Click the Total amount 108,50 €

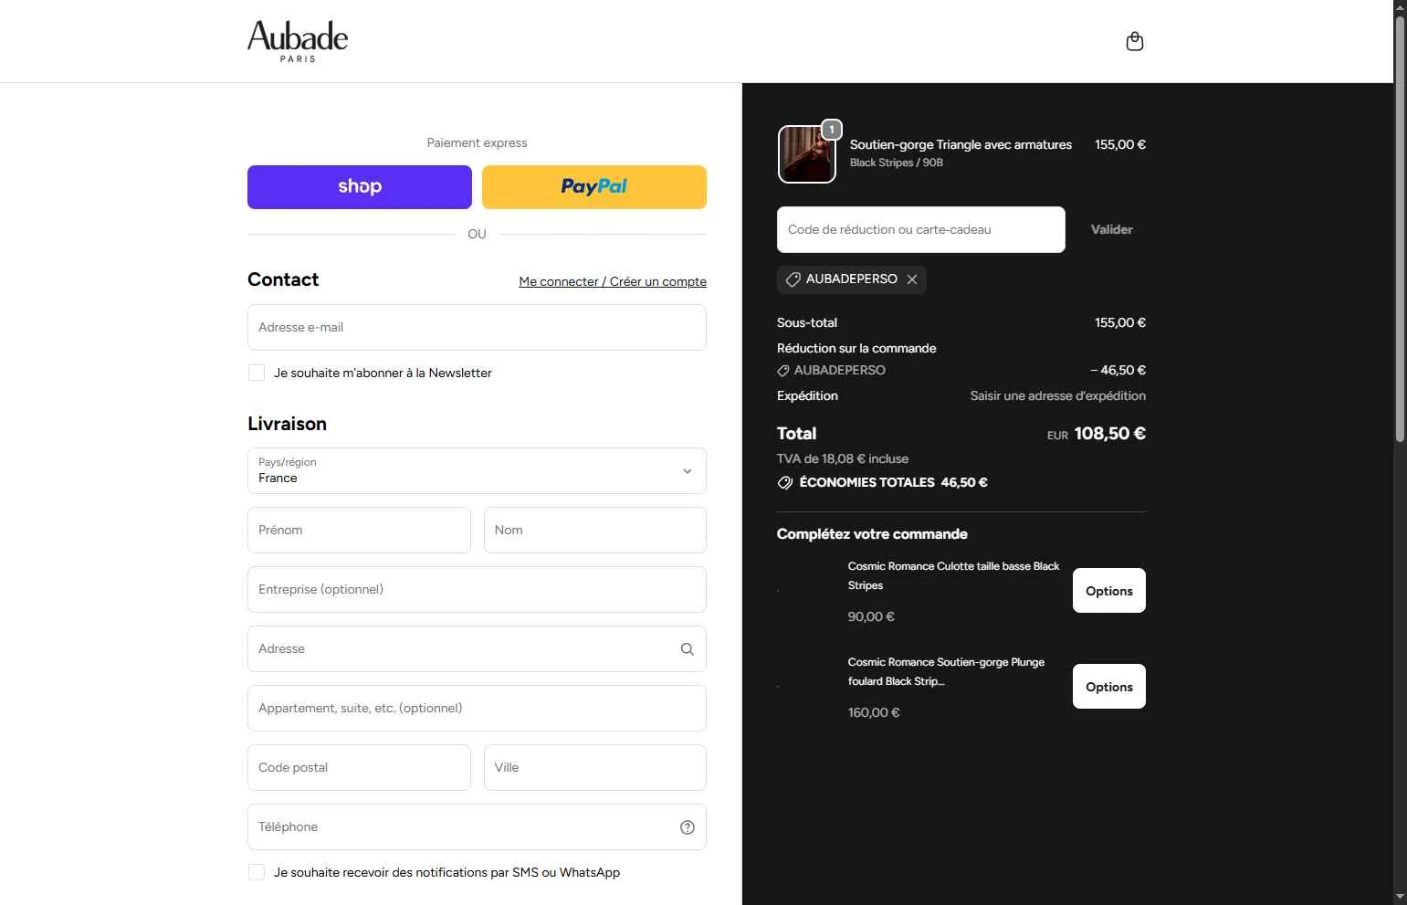[1109, 434]
